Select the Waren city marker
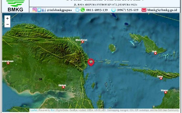 [x=166, y=92]
